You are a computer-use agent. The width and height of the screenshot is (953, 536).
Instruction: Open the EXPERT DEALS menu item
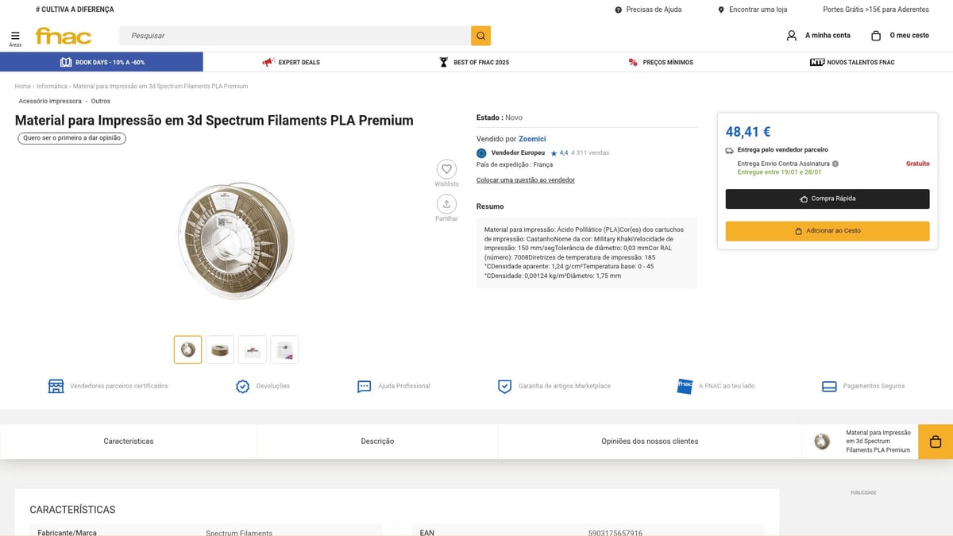click(292, 61)
